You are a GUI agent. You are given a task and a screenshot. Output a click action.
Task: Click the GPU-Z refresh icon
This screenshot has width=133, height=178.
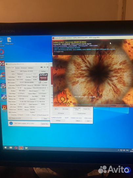click(45, 67)
